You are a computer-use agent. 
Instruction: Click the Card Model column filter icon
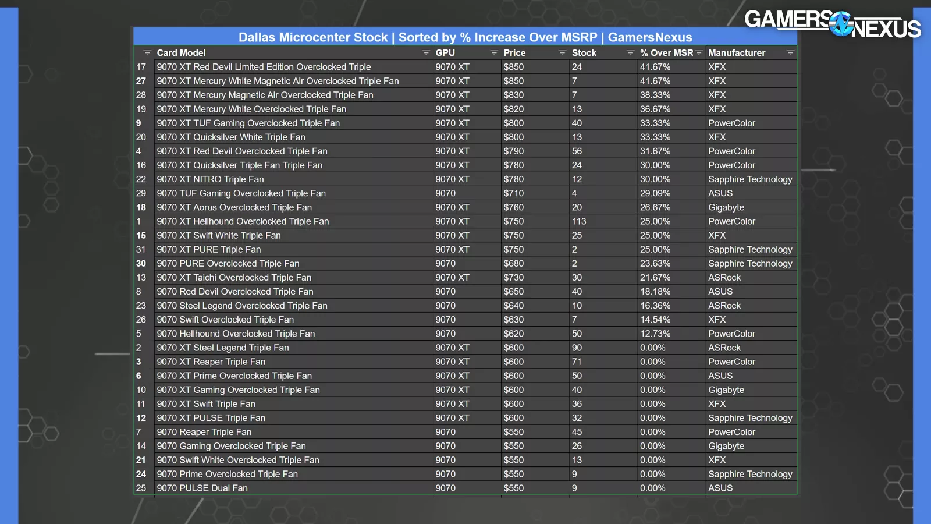pos(425,53)
